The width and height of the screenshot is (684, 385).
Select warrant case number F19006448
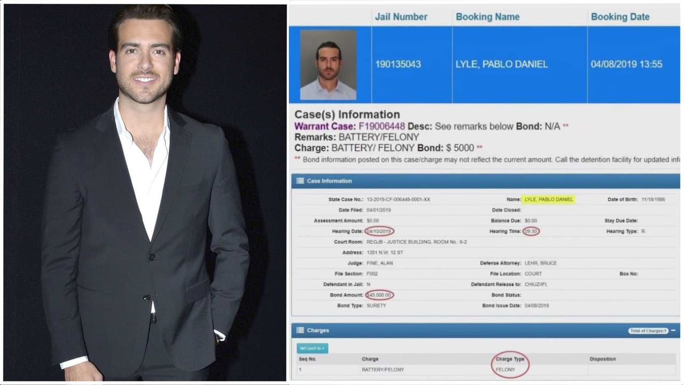[x=382, y=127]
